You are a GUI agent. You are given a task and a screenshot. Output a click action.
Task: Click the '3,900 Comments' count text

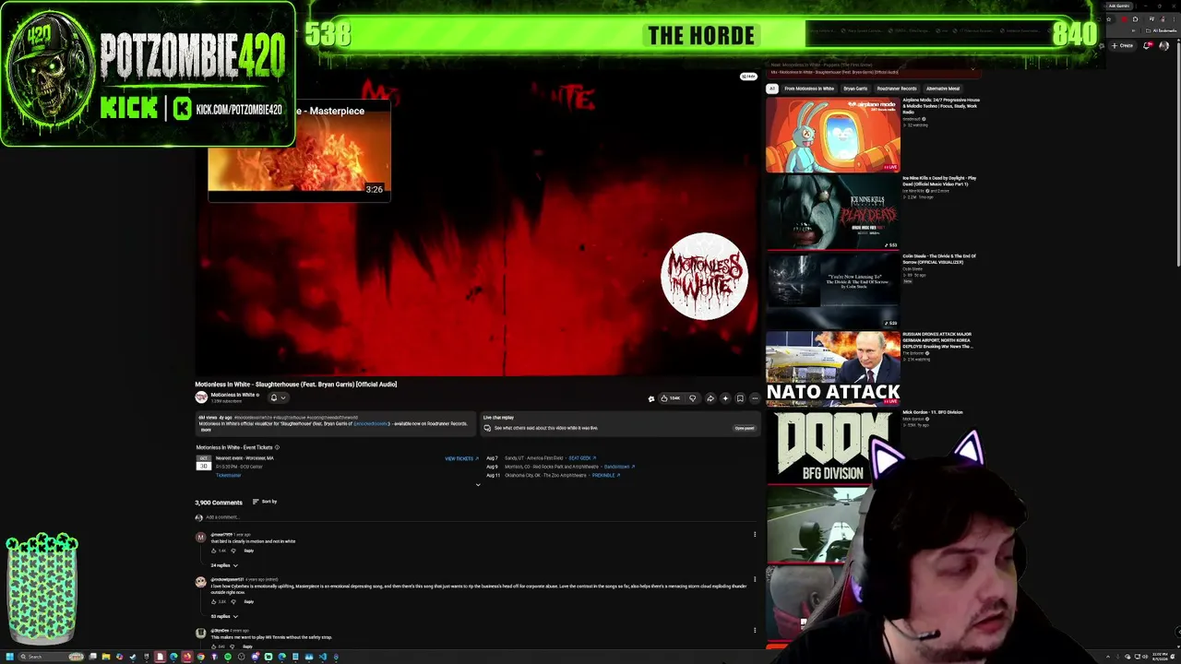(219, 503)
